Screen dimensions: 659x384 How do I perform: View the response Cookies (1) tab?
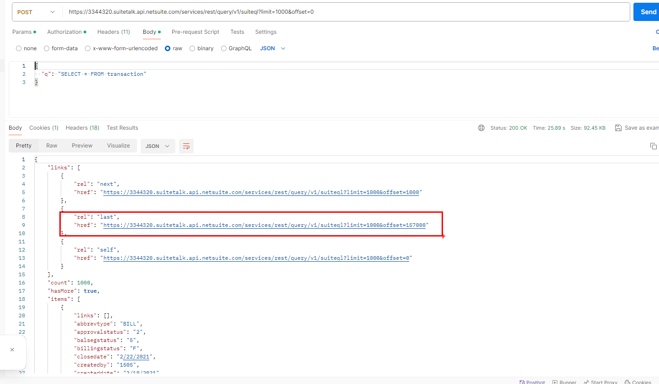click(x=44, y=128)
